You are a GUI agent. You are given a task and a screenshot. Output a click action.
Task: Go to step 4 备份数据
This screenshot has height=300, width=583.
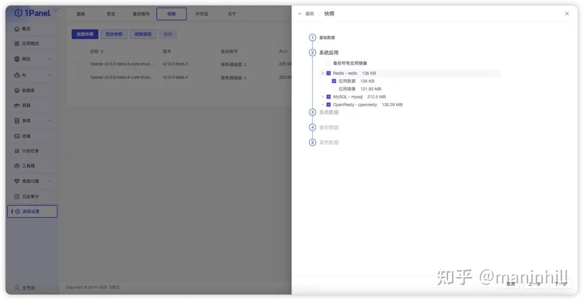coord(324,128)
